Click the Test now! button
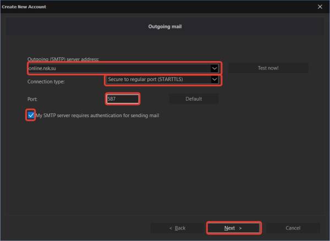This screenshot has width=330, height=241. pyautogui.click(x=268, y=68)
